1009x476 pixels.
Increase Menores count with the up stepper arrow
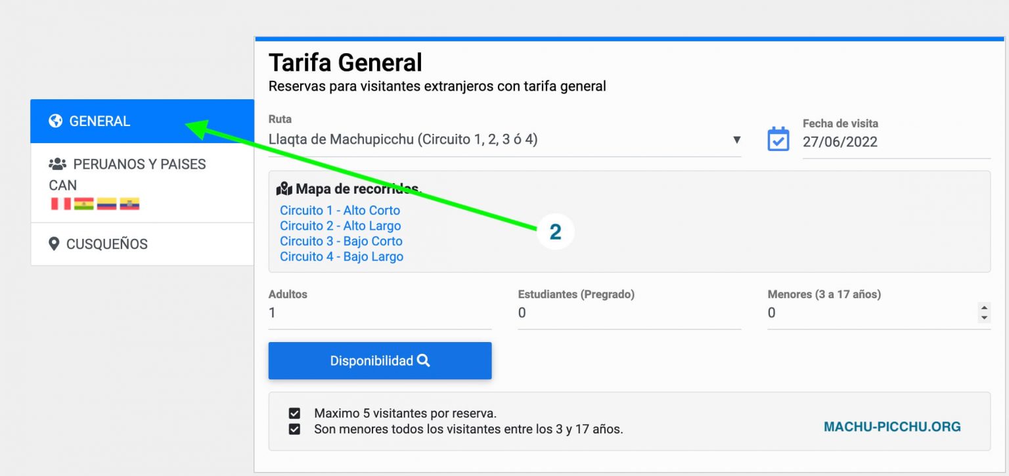[984, 308]
